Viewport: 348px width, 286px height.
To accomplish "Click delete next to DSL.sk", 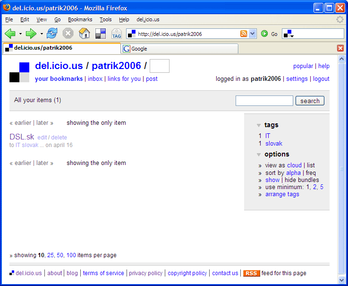I will click(59, 138).
